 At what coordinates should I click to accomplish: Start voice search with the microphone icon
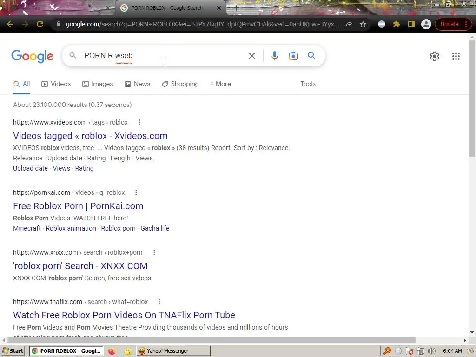274,56
